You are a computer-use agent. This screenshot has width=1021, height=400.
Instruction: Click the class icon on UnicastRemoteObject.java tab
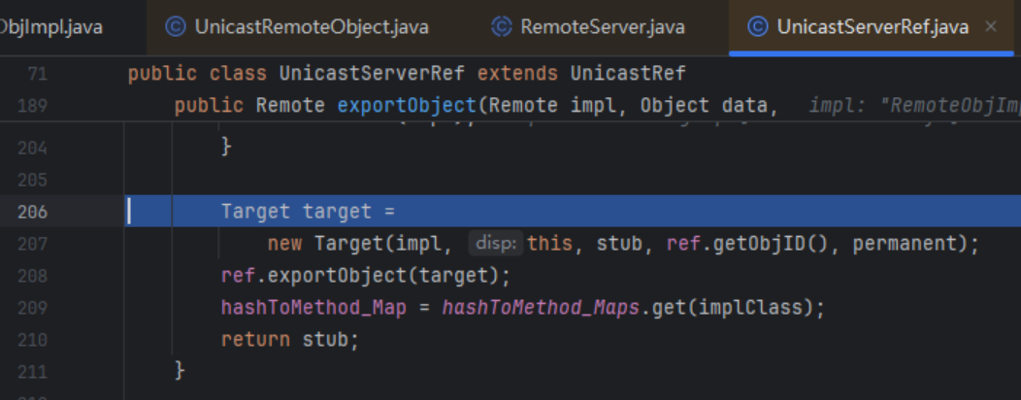[176, 26]
